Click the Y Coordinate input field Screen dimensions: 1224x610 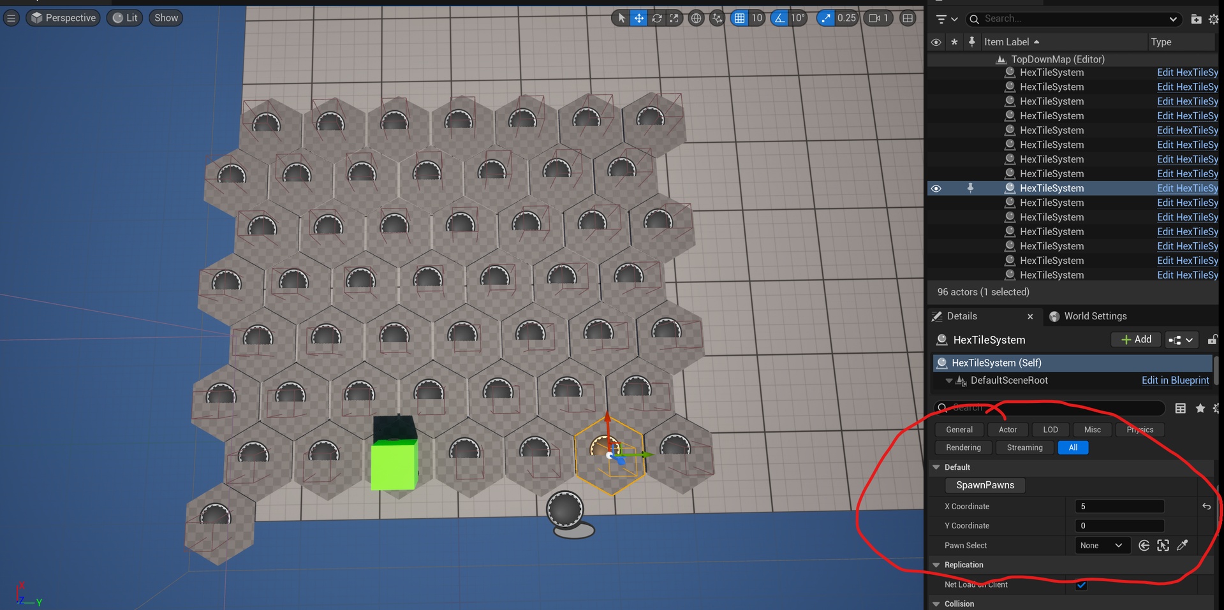click(x=1119, y=526)
